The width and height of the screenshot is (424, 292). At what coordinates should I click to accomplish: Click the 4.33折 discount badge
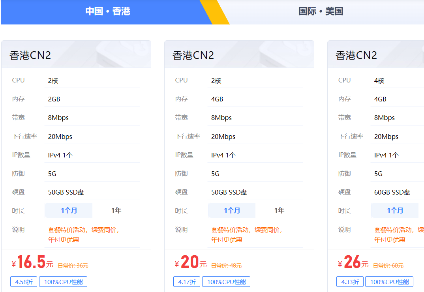pyautogui.click(x=350, y=281)
